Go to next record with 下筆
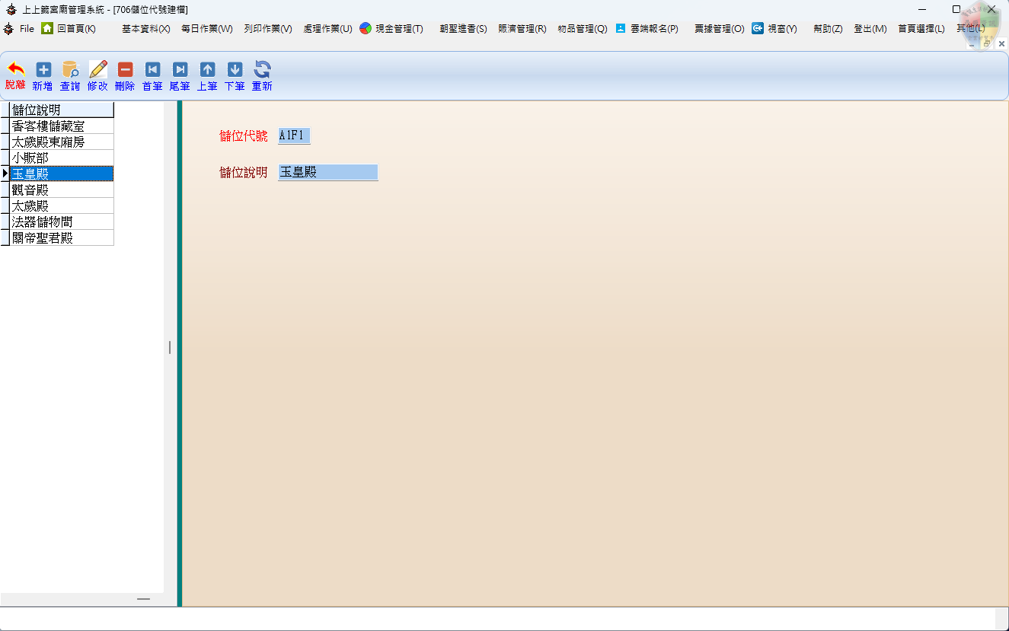The height and width of the screenshot is (631, 1009). 235,70
